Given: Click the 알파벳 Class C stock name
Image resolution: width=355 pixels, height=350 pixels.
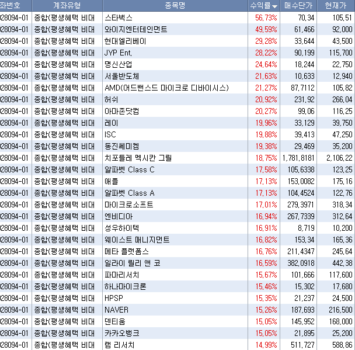Looking at the screenshot, I should pos(129,169).
